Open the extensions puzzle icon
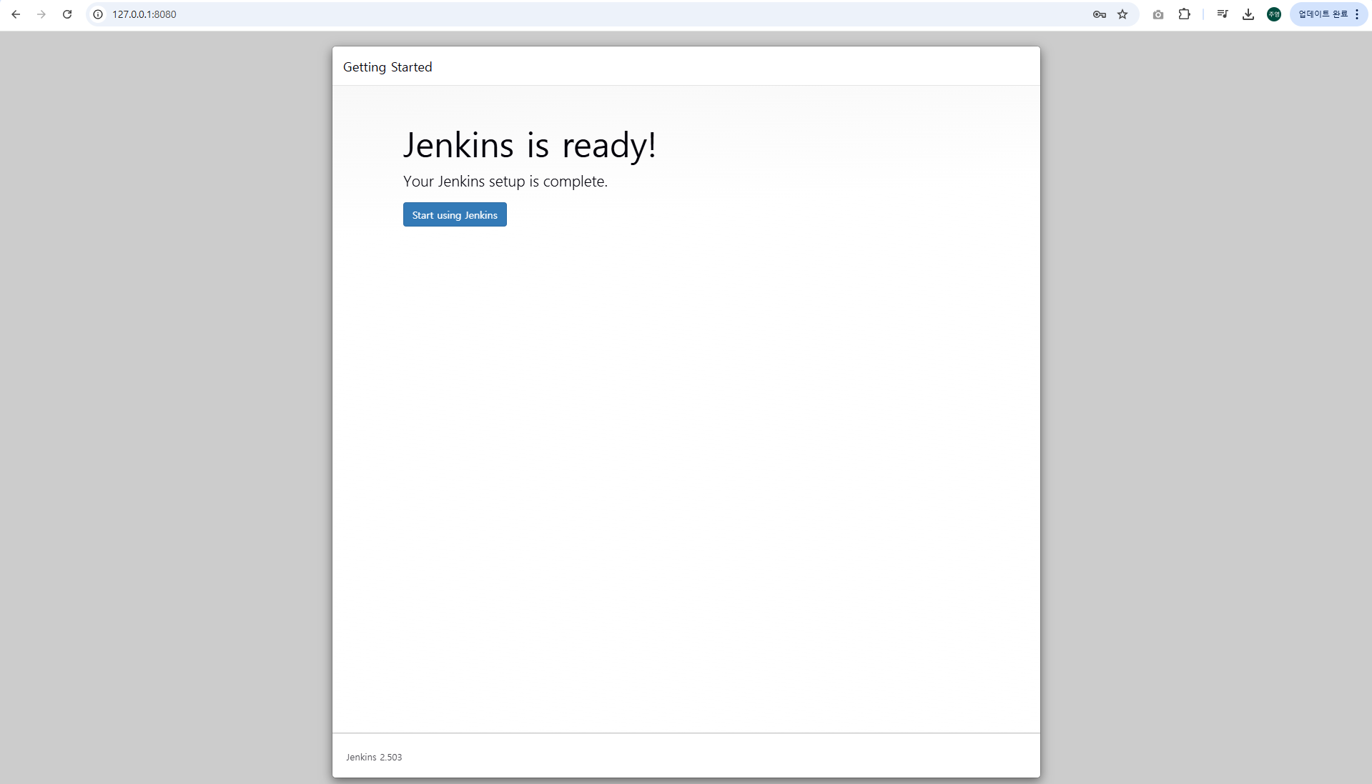1372x784 pixels. click(1185, 14)
